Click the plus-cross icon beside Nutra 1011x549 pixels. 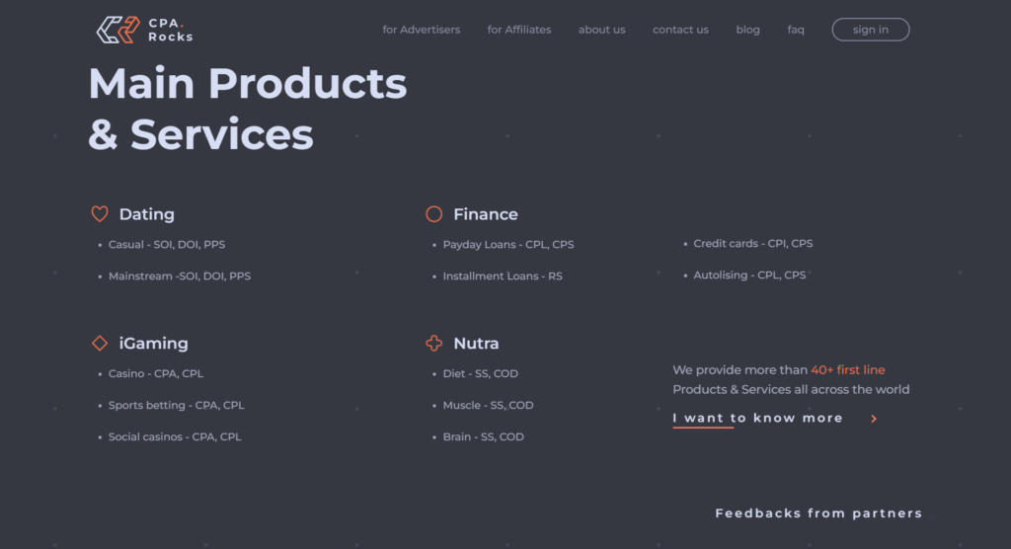[434, 343]
